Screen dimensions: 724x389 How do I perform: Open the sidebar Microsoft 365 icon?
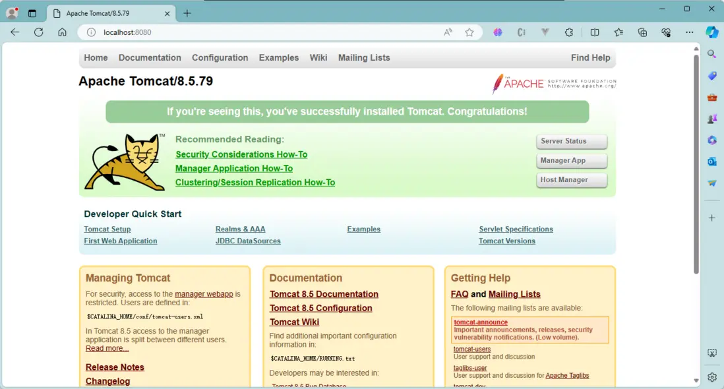click(712, 140)
